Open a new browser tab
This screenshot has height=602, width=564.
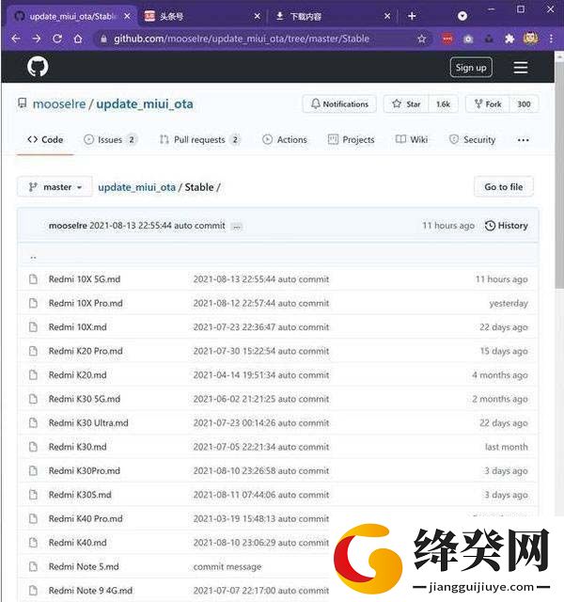tap(412, 16)
